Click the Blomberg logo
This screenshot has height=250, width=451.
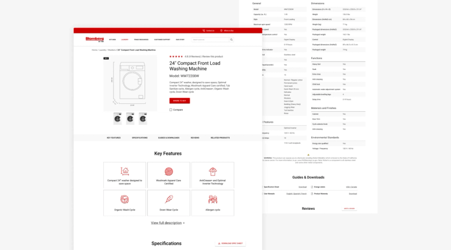[x=94, y=40]
